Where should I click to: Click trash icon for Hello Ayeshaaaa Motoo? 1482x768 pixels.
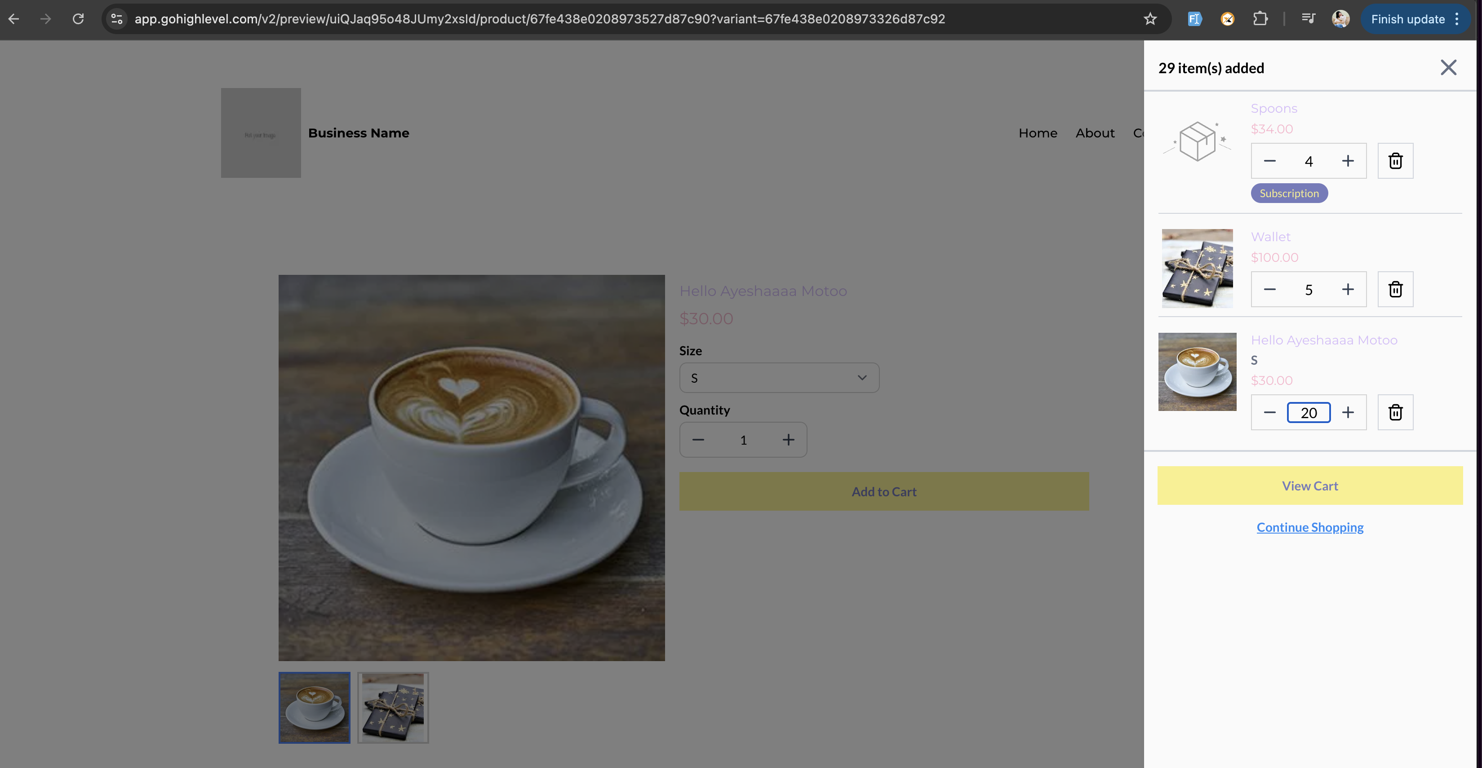pyautogui.click(x=1395, y=412)
